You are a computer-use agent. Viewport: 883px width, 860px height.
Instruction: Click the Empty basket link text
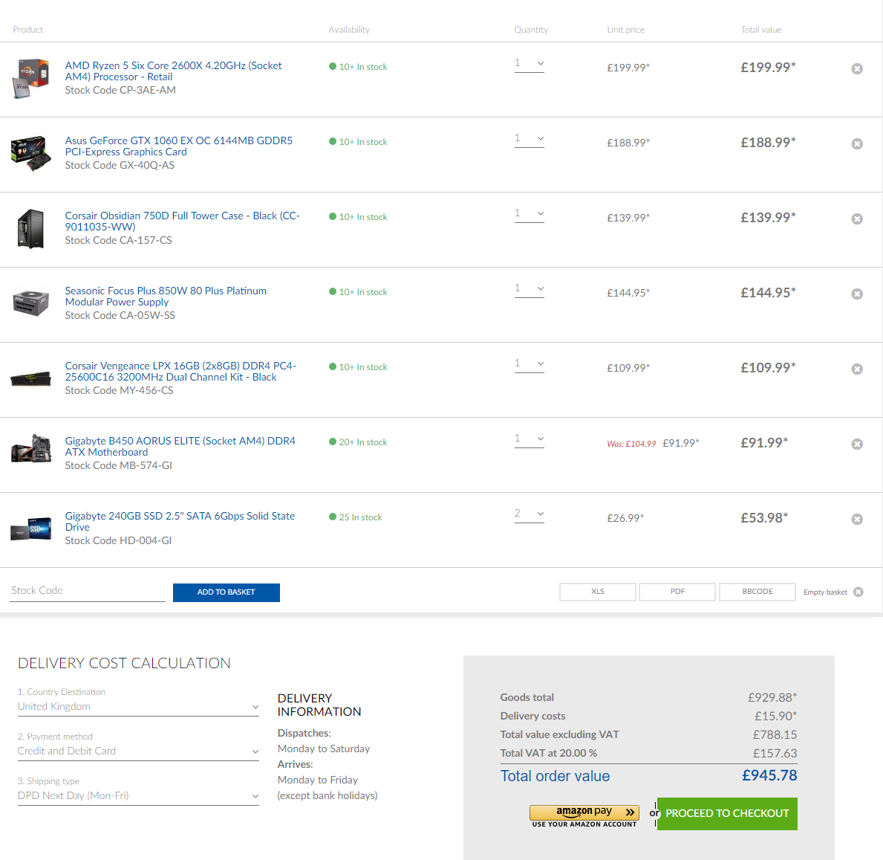825,592
